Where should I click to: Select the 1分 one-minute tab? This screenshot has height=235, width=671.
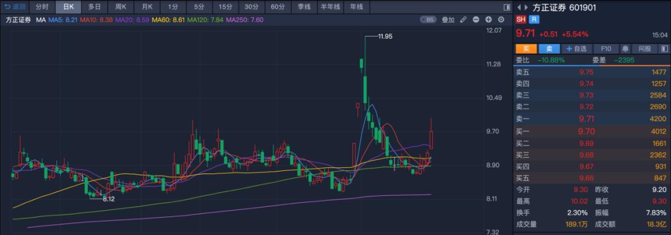tap(173, 7)
